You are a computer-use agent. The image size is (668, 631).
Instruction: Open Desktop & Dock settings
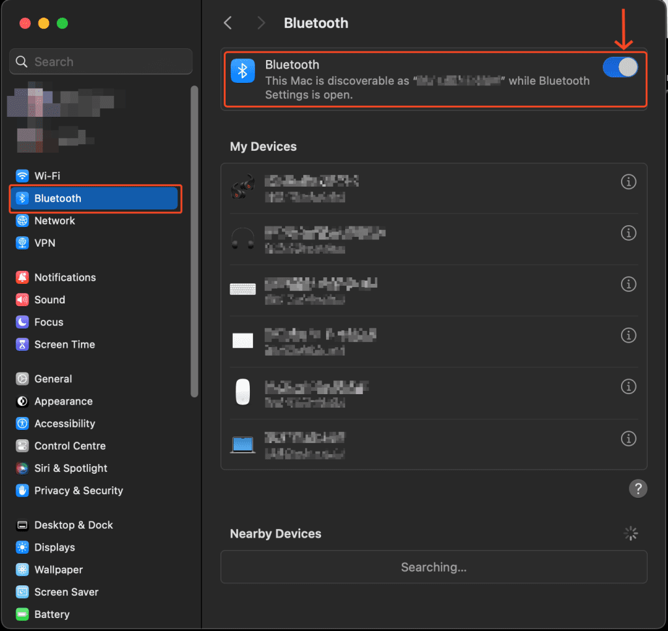coord(73,525)
